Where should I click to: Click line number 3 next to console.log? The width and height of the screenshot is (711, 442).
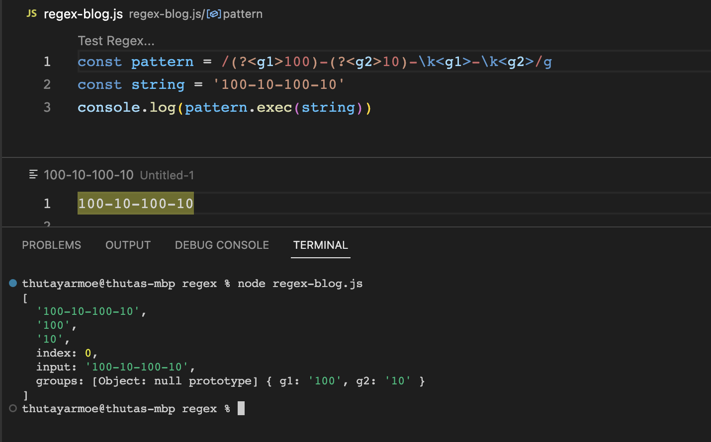[x=47, y=107]
